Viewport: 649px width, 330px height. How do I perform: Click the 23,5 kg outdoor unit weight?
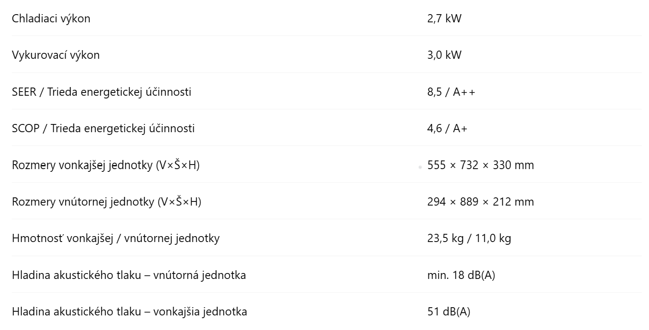[443, 238]
